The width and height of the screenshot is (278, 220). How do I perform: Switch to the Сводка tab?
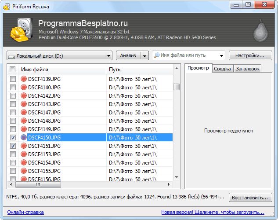click(x=222, y=69)
